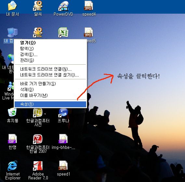Click the speed1 file name label
Image resolution: width=185 pixels, height=182 pixels.
pyautogui.click(x=63, y=174)
